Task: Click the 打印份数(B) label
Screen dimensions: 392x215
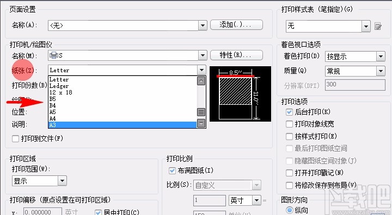Action: pyautogui.click(x=29, y=86)
